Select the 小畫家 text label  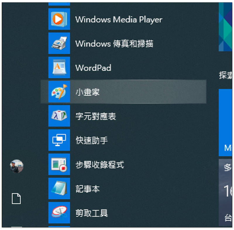coord(87,92)
